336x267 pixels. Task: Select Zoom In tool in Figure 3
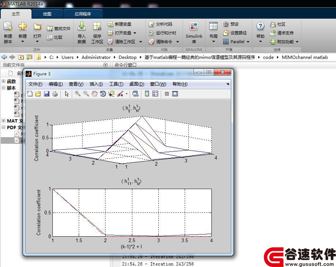pyautogui.click(x=78, y=94)
